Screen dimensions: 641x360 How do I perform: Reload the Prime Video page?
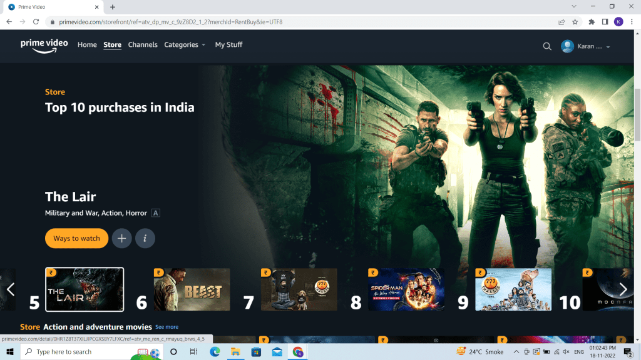click(x=36, y=22)
